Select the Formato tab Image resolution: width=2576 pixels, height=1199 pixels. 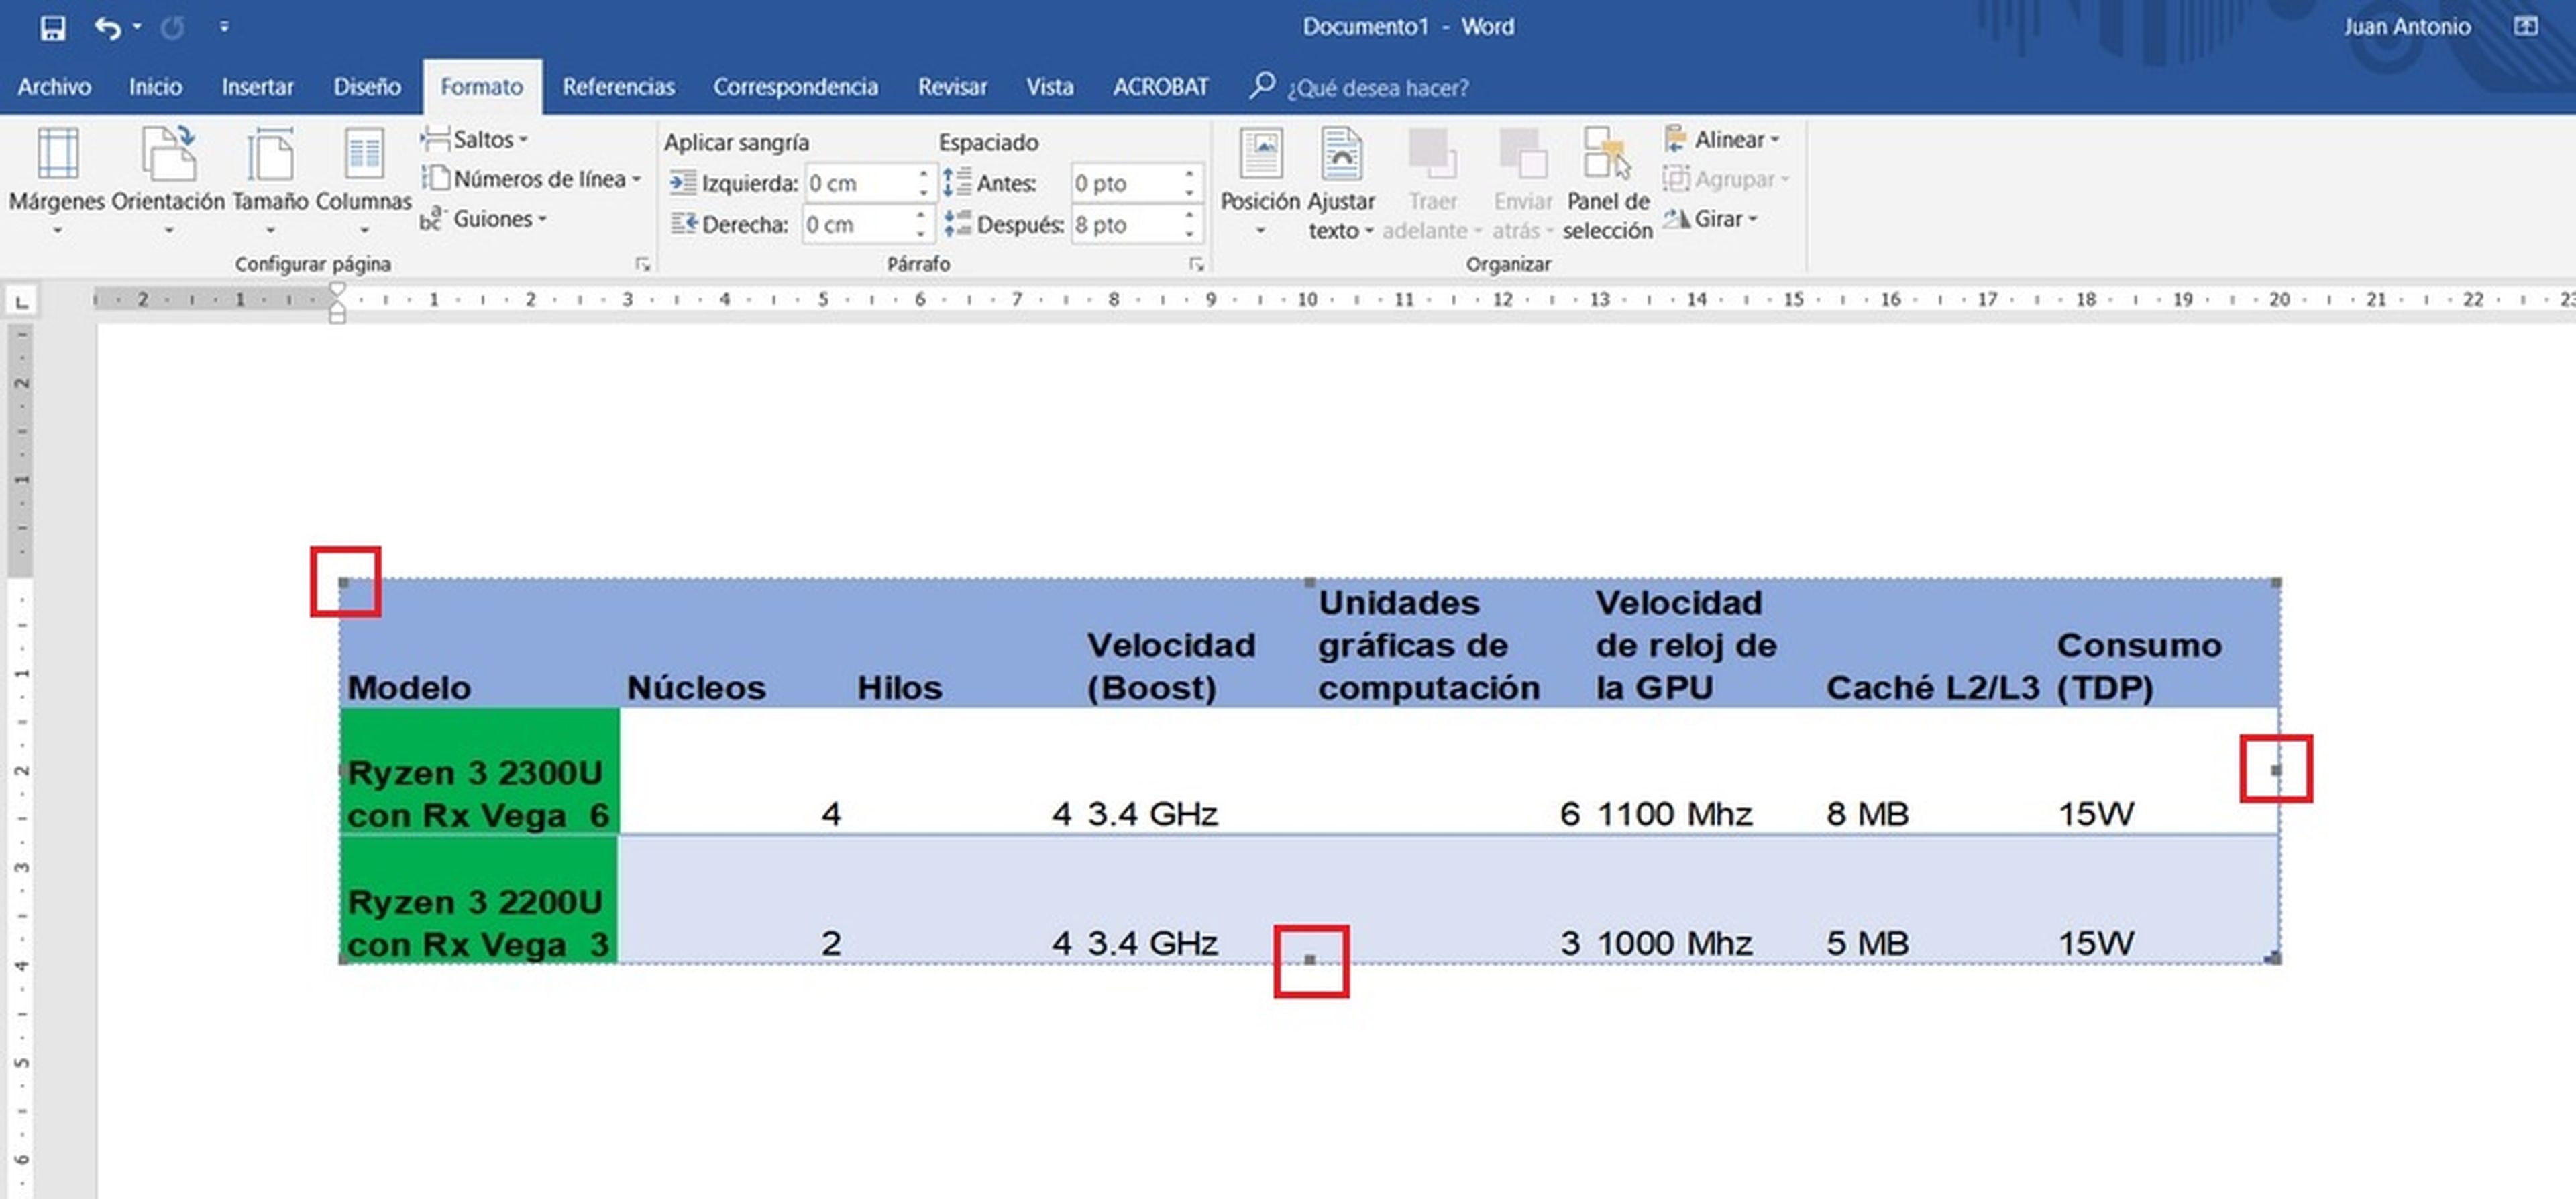[x=482, y=87]
